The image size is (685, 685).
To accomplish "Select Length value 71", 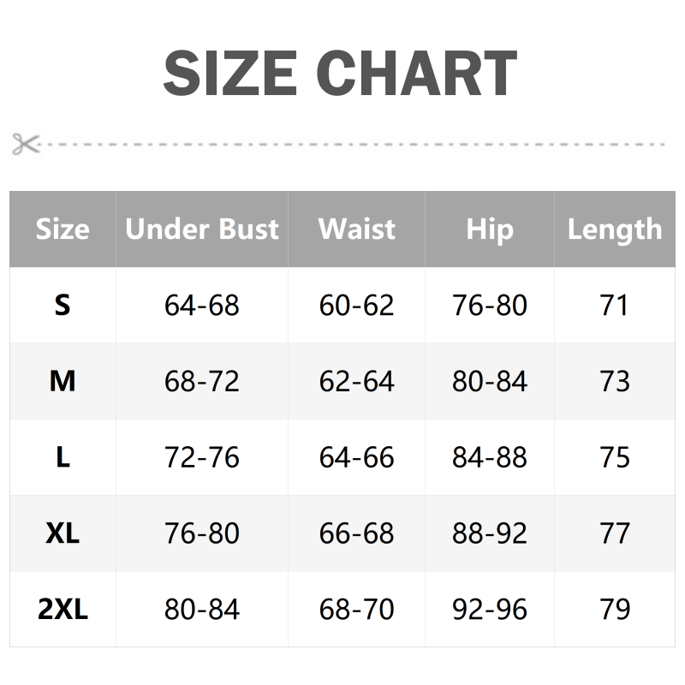I will [615, 306].
